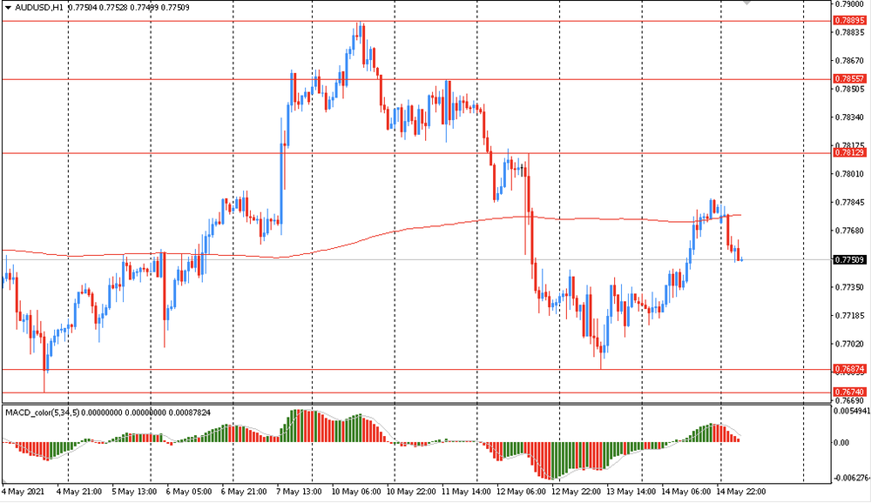Select the 0.76740 red price label

[848, 392]
